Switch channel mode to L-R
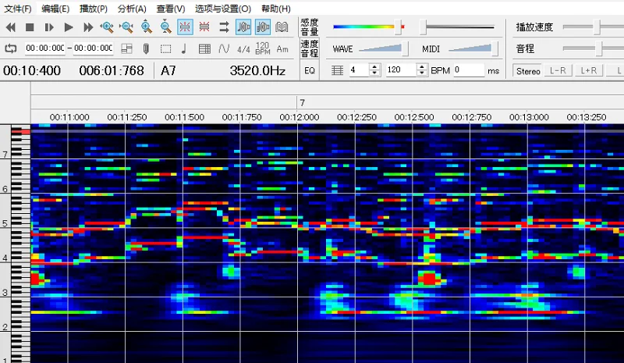Viewport: 624px width, 363px height. 557,71
